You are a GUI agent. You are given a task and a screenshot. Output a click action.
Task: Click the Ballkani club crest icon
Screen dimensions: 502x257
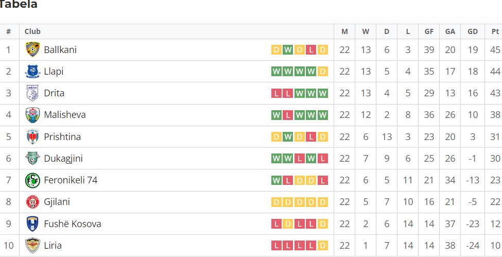[x=32, y=49]
